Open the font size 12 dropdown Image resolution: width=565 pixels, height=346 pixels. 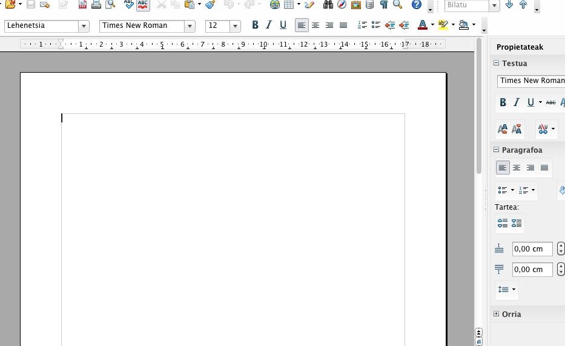pyautogui.click(x=235, y=26)
